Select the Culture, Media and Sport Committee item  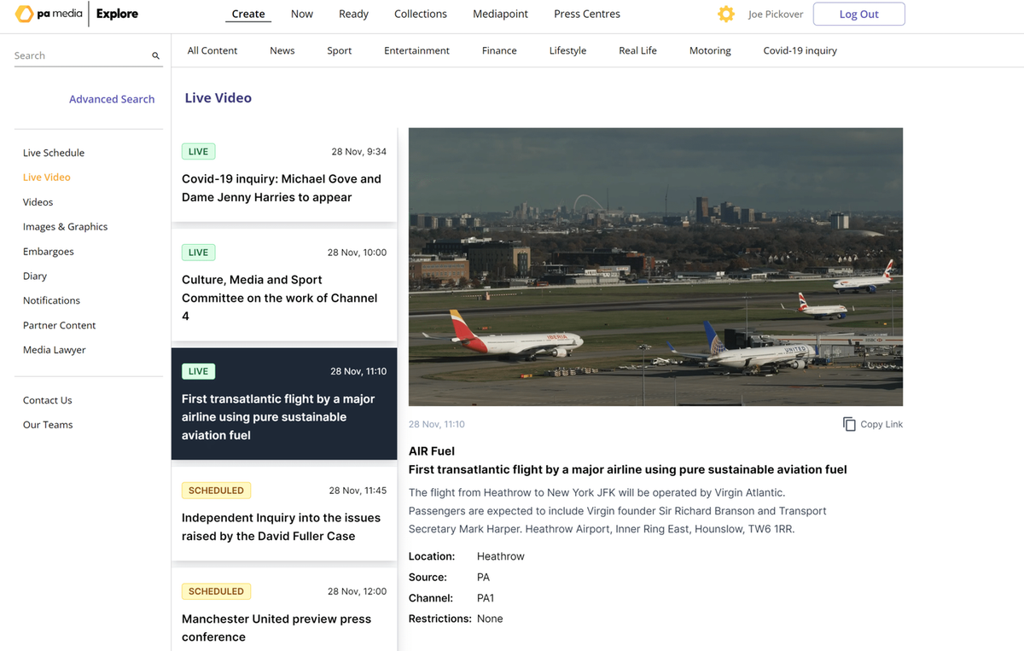click(284, 285)
